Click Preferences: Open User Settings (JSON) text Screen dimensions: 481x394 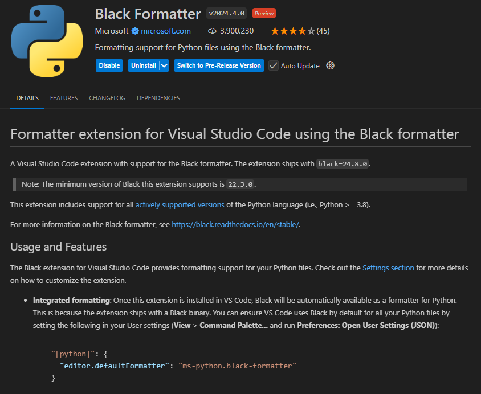(366, 325)
